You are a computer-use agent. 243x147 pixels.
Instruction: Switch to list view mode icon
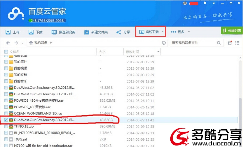click(237, 43)
